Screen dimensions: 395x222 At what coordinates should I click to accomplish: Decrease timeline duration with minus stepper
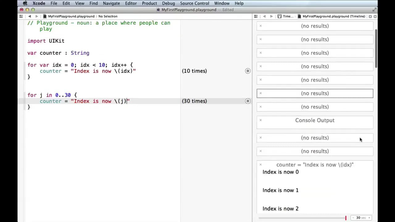(353, 218)
